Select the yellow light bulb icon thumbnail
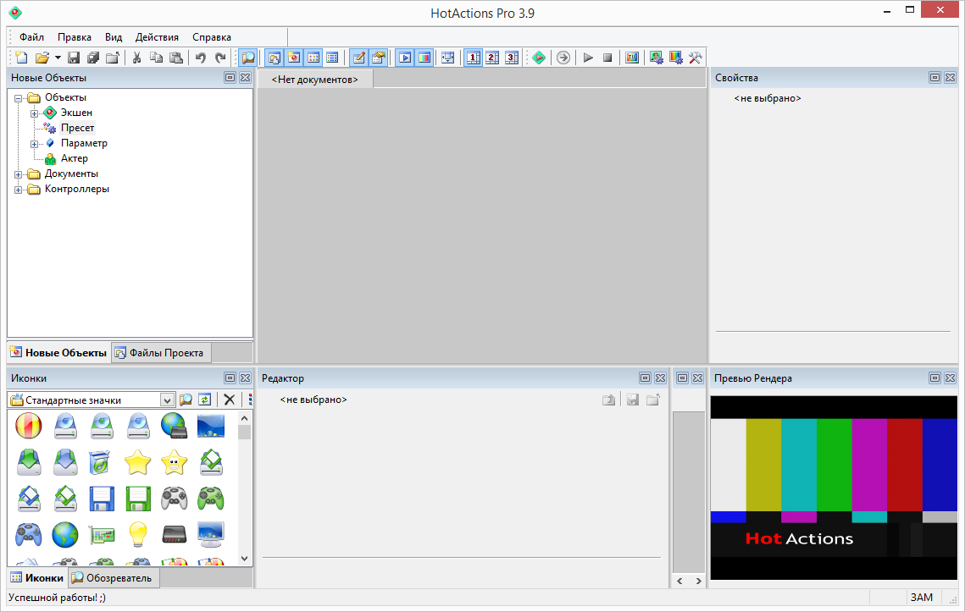The image size is (965, 612). tap(138, 535)
